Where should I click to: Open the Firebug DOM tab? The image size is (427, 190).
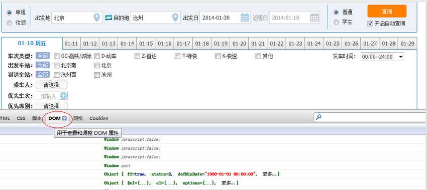pyautogui.click(x=54, y=118)
